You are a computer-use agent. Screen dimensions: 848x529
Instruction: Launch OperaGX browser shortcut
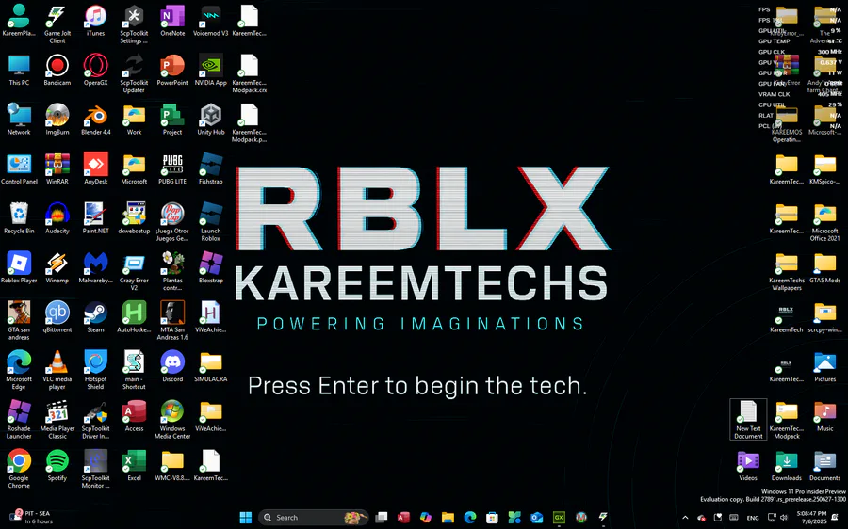click(x=96, y=71)
